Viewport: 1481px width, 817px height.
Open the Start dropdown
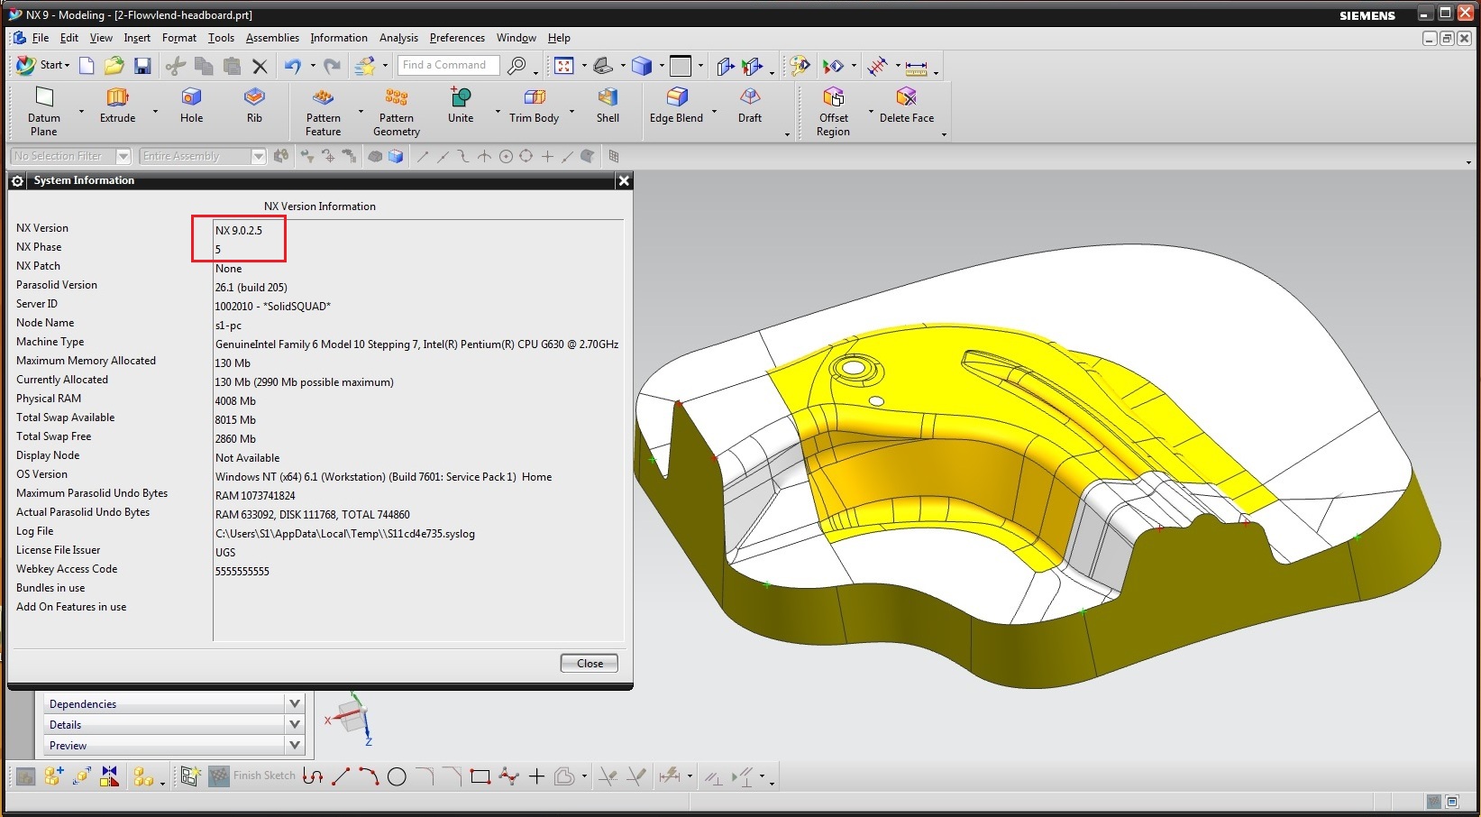[x=43, y=65]
